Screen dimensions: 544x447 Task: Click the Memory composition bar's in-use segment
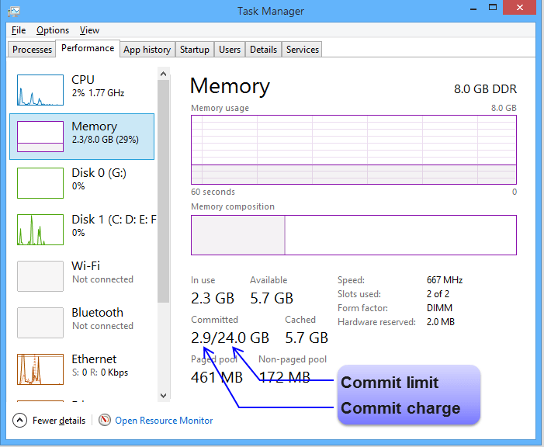coord(237,235)
